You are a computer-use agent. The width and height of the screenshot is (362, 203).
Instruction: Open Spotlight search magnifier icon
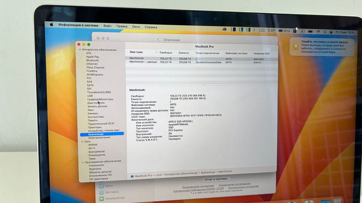click(325, 32)
